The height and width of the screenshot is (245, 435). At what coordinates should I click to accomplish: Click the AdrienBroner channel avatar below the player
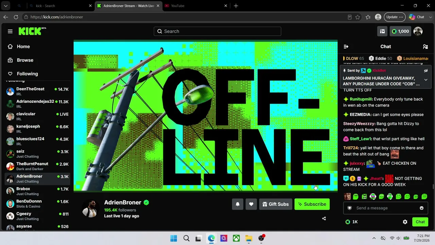[x=91, y=208]
